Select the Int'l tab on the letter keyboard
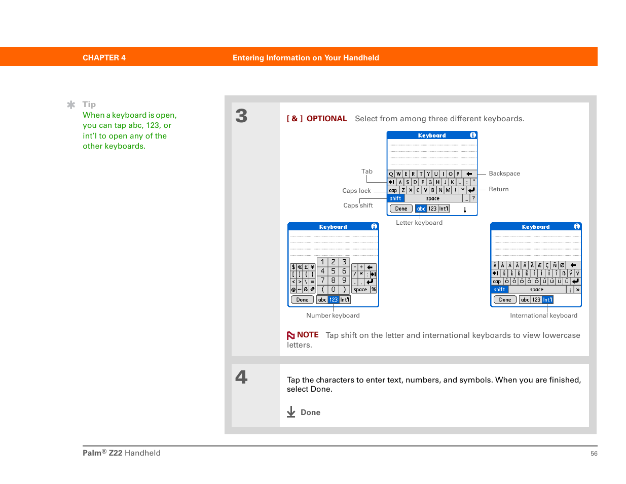 [x=444, y=209]
